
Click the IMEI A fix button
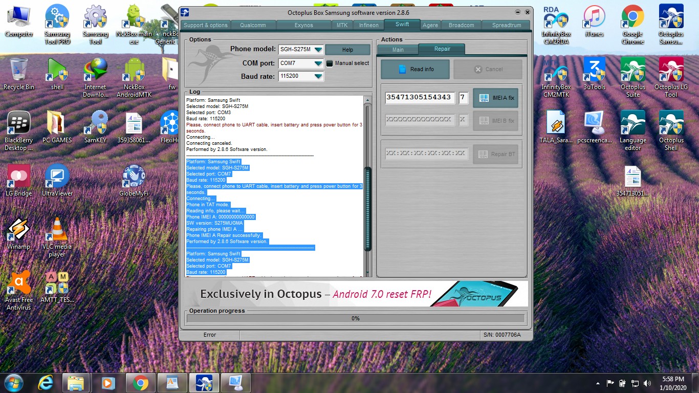(x=496, y=98)
